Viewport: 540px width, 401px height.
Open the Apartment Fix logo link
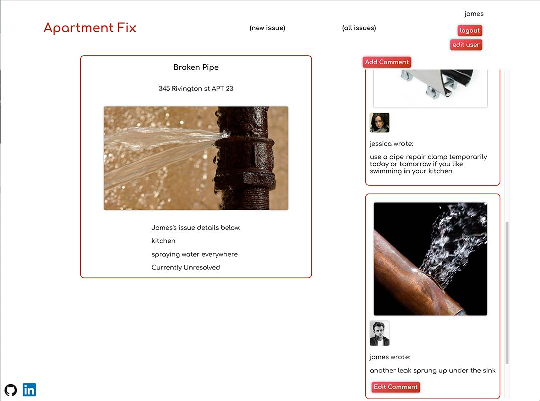pos(90,28)
